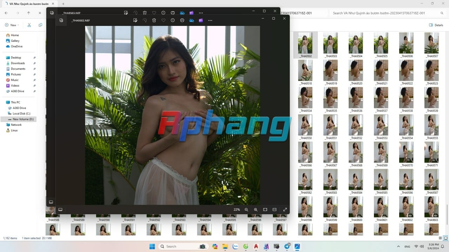Click the zoom-to-fit icon in the bottom bar
The width and height of the screenshot is (449, 252).
[265, 210]
